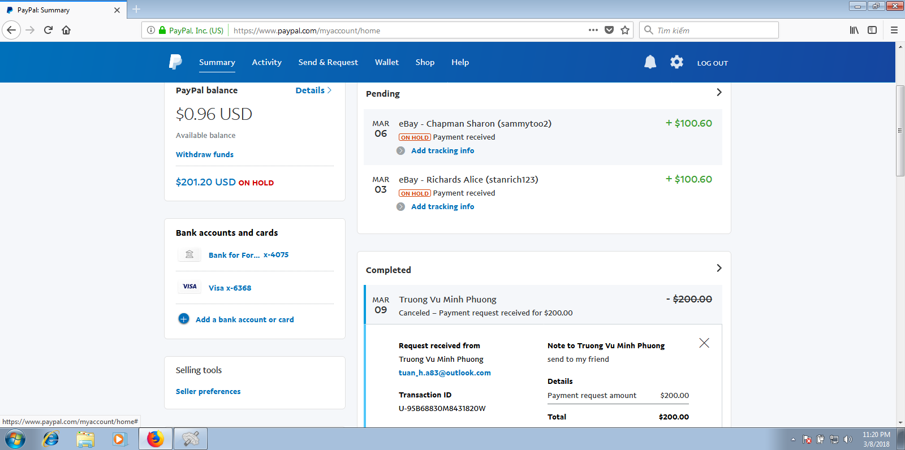The width and height of the screenshot is (905, 450).
Task: Open the Firefox library icon
Action: (854, 30)
